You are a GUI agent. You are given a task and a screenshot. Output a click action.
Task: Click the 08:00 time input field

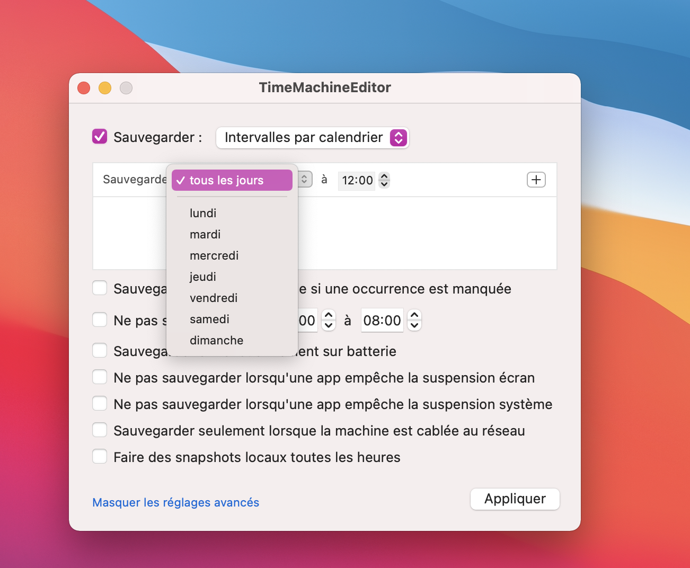(x=382, y=320)
